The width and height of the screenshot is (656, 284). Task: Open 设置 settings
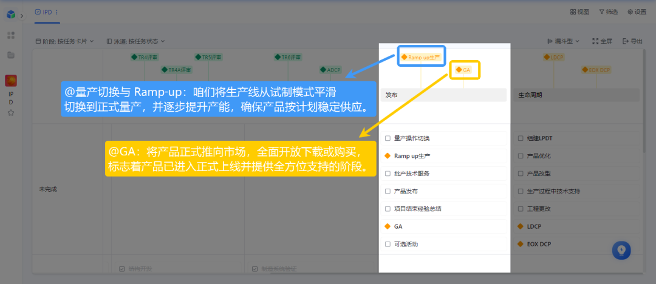pyautogui.click(x=637, y=12)
